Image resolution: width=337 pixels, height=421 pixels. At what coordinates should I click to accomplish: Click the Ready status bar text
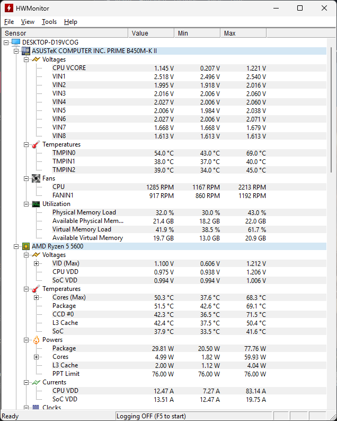tap(10, 416)
